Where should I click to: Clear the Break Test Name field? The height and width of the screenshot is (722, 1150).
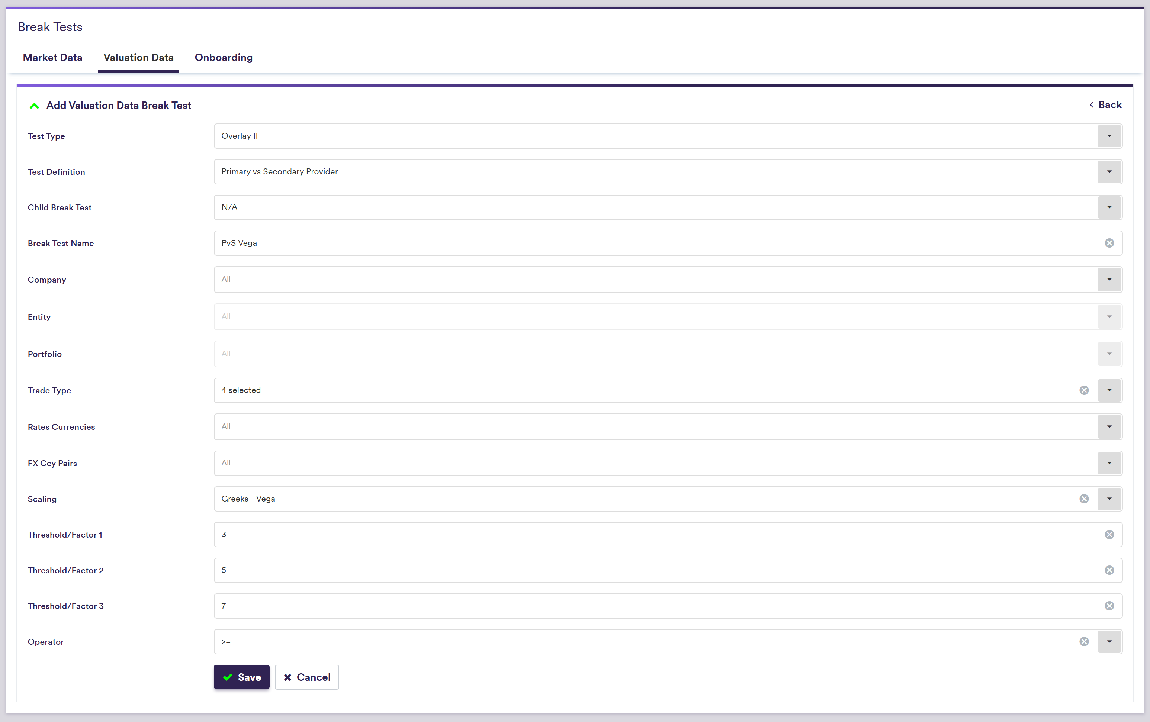[1109, 243]
